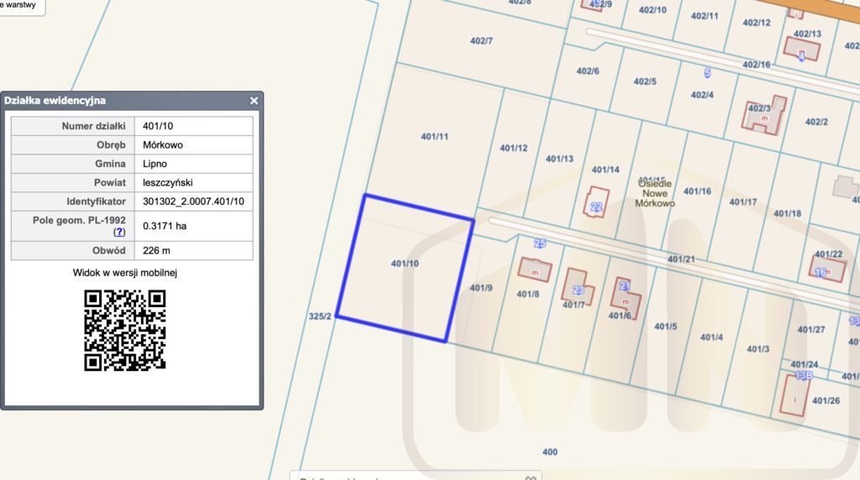Select the Numer działki value 401/10 in the table
This screenshot has width=860, height=480.
[158, 126]
